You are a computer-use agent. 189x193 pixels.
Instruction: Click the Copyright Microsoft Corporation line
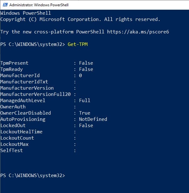80,19
